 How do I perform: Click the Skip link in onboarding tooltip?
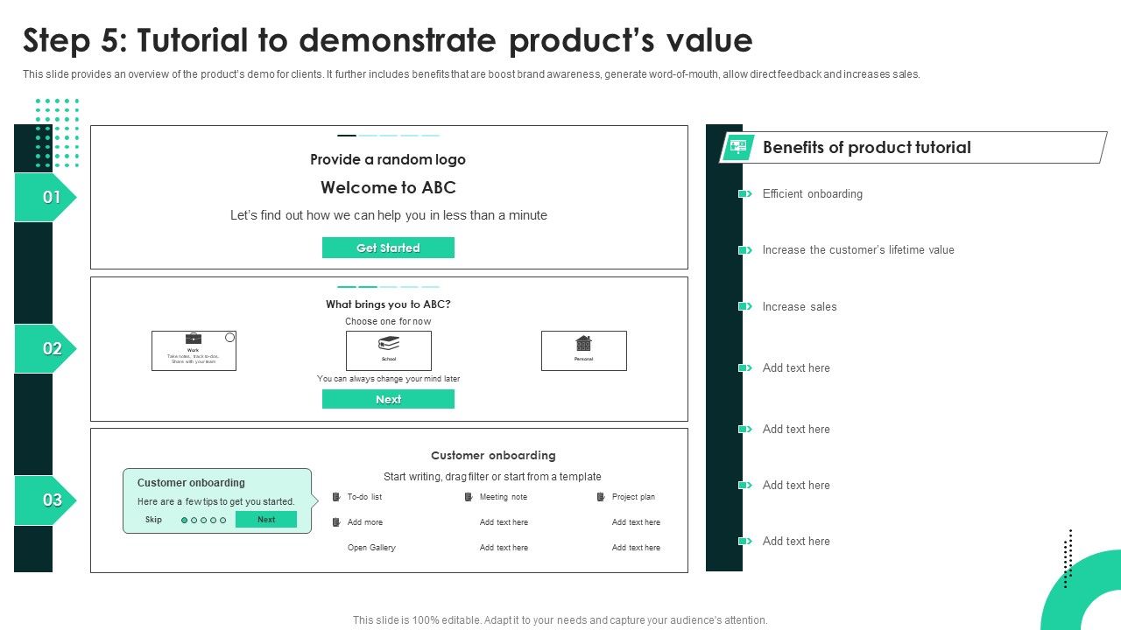(x=153, y=520)
